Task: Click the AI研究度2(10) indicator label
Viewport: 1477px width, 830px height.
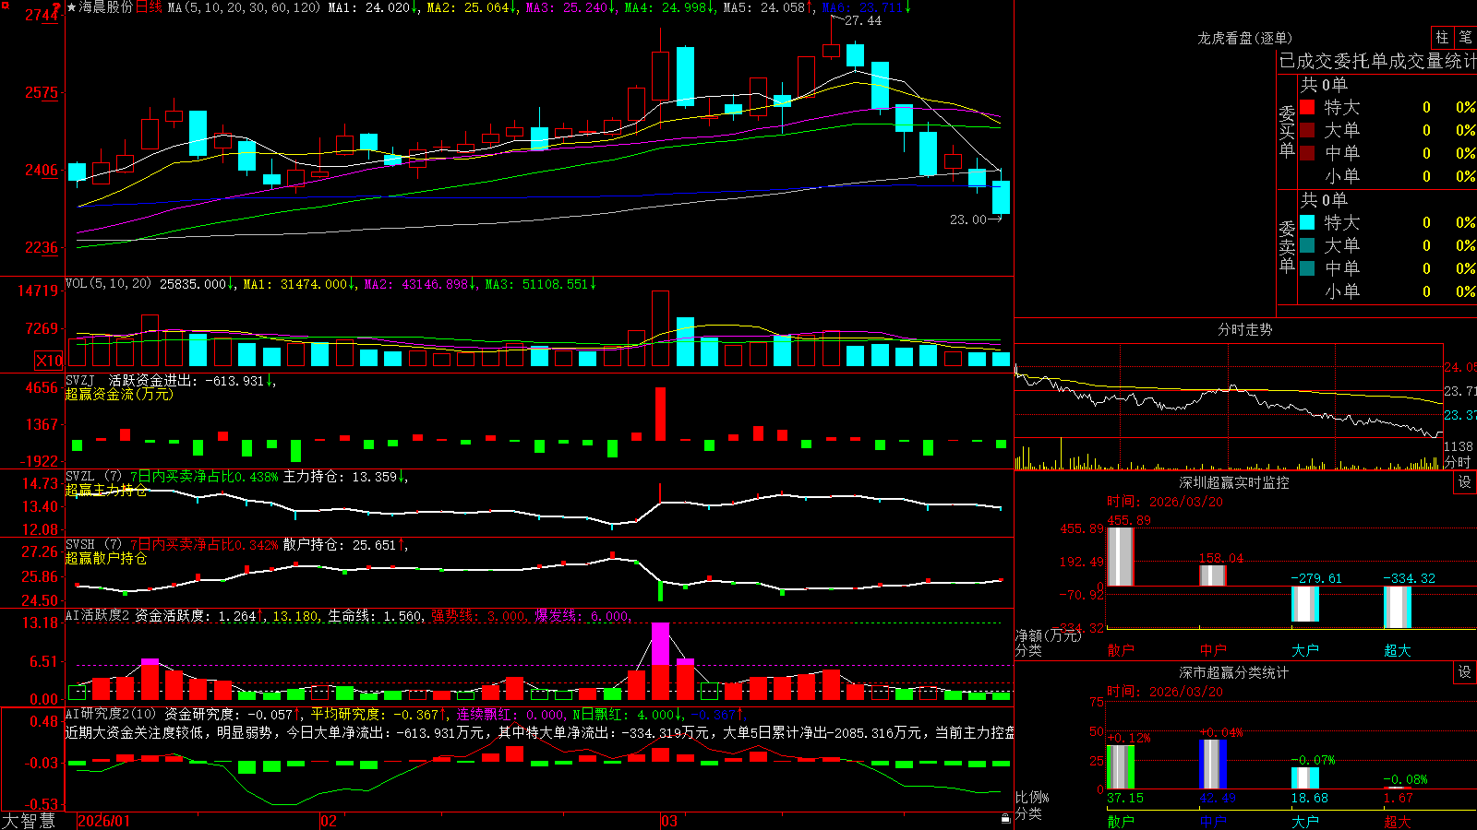Action: tap(111, 714)
